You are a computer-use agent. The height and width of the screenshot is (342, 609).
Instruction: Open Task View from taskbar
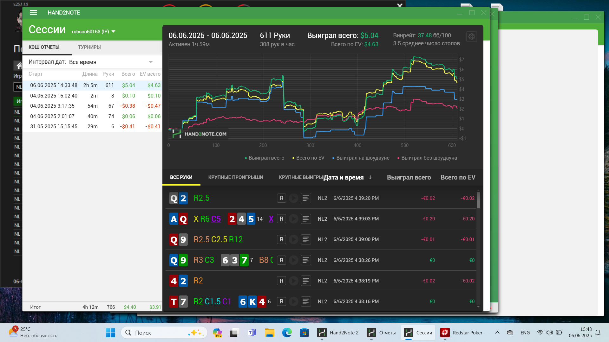(234, 332)
